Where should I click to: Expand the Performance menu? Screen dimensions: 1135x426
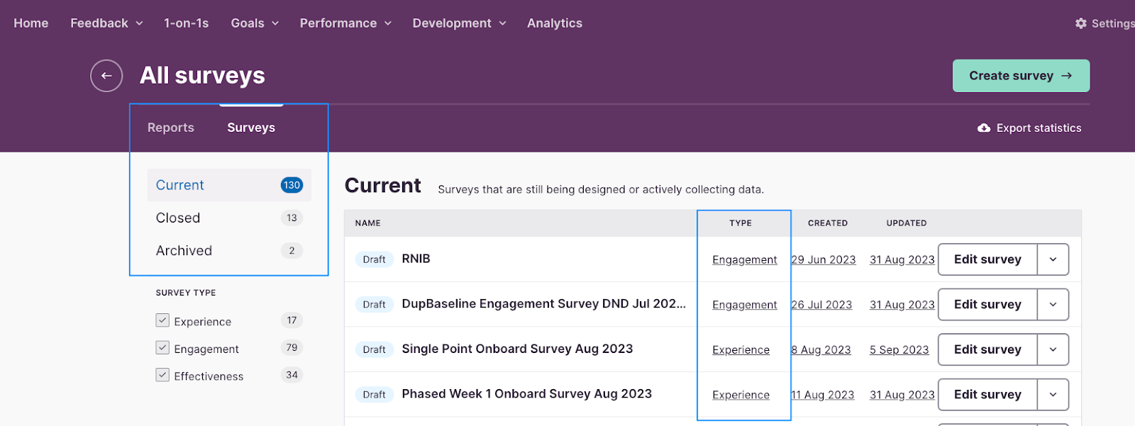345,23
